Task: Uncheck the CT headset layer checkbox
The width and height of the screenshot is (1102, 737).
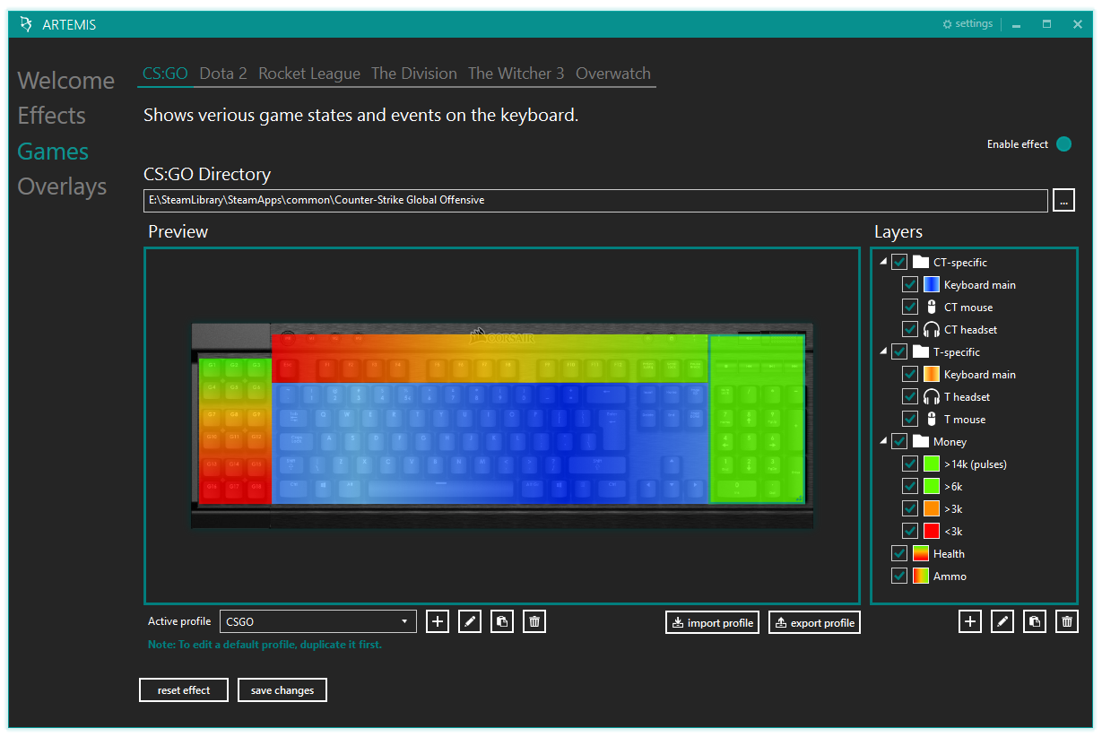Action: tap(910, 329)
